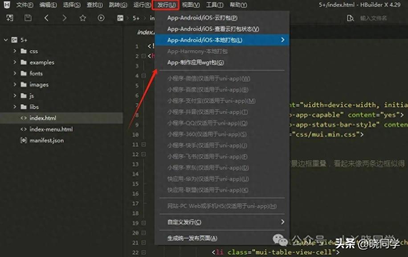Select the js folder
Image resolution: width=408 pixels, height=257 pixels.
(32, 96)
